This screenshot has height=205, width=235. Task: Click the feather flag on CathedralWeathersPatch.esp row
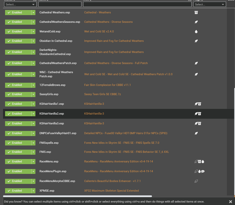(196, 63)
